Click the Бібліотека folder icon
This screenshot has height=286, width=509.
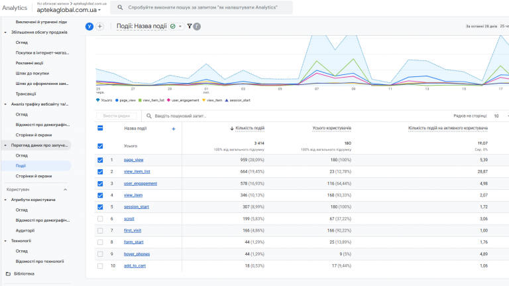8,273
